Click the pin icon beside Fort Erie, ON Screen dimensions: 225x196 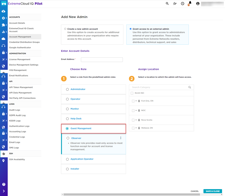139,101
